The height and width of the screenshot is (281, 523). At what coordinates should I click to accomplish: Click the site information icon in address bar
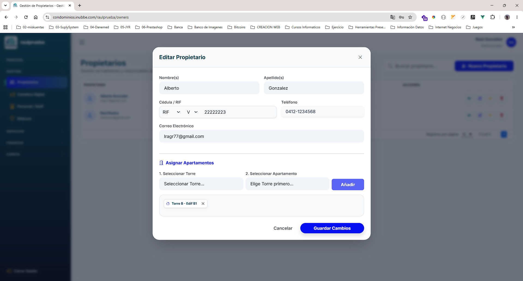coord(47,17)
